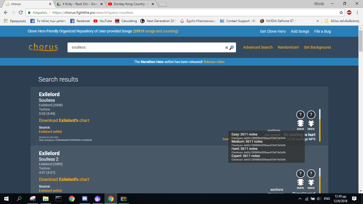Switch to the Donkey Kong Country tab
Viewport: 363px width, 204px height.
(129, 4)
